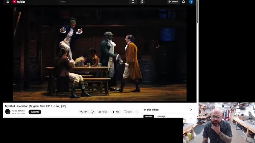The height and width of the screenshot is (143, 255).
Task: Open the Create button
Action: [173, 2]
